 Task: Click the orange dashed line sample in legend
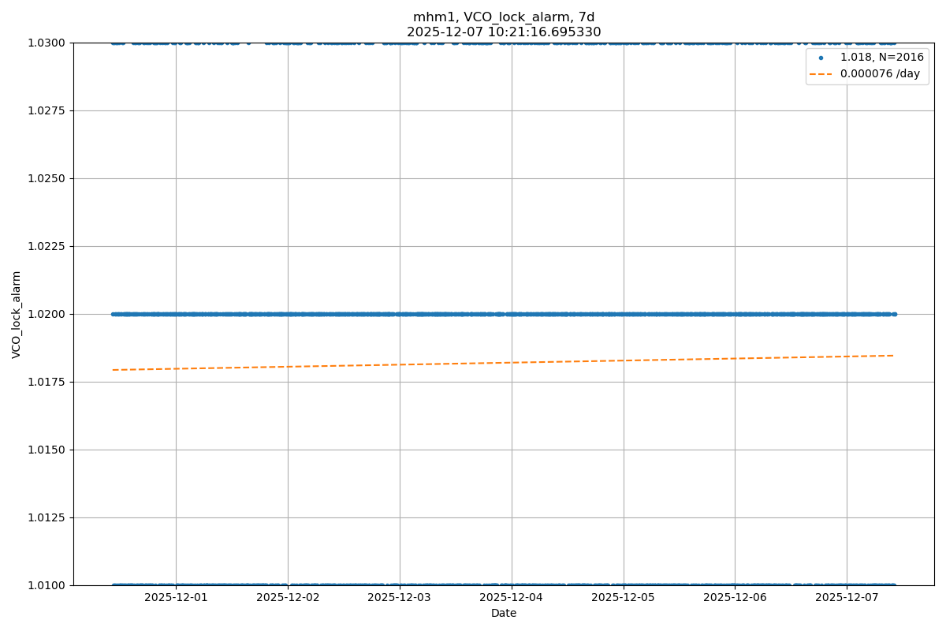tap(821, 74)
